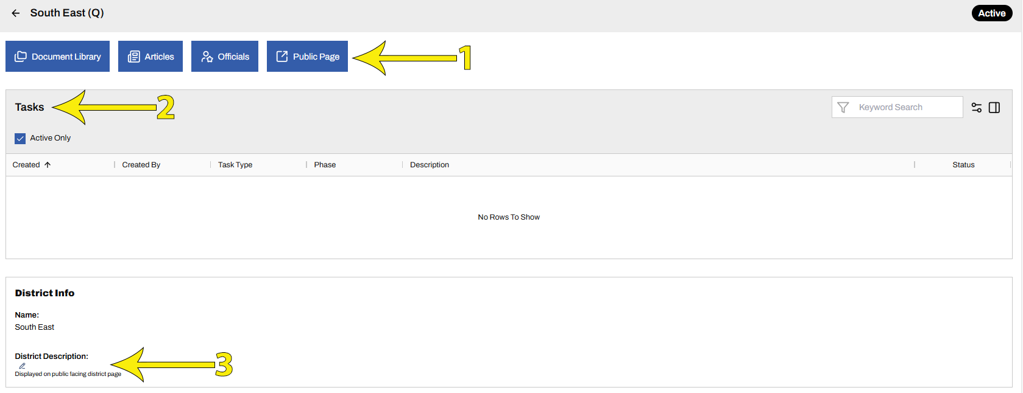Open the Articles section

coord(150,57)
